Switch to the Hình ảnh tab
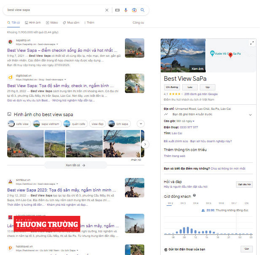Image resolution: width=260 pixels, height=255 pixels. tap(33, 22)
